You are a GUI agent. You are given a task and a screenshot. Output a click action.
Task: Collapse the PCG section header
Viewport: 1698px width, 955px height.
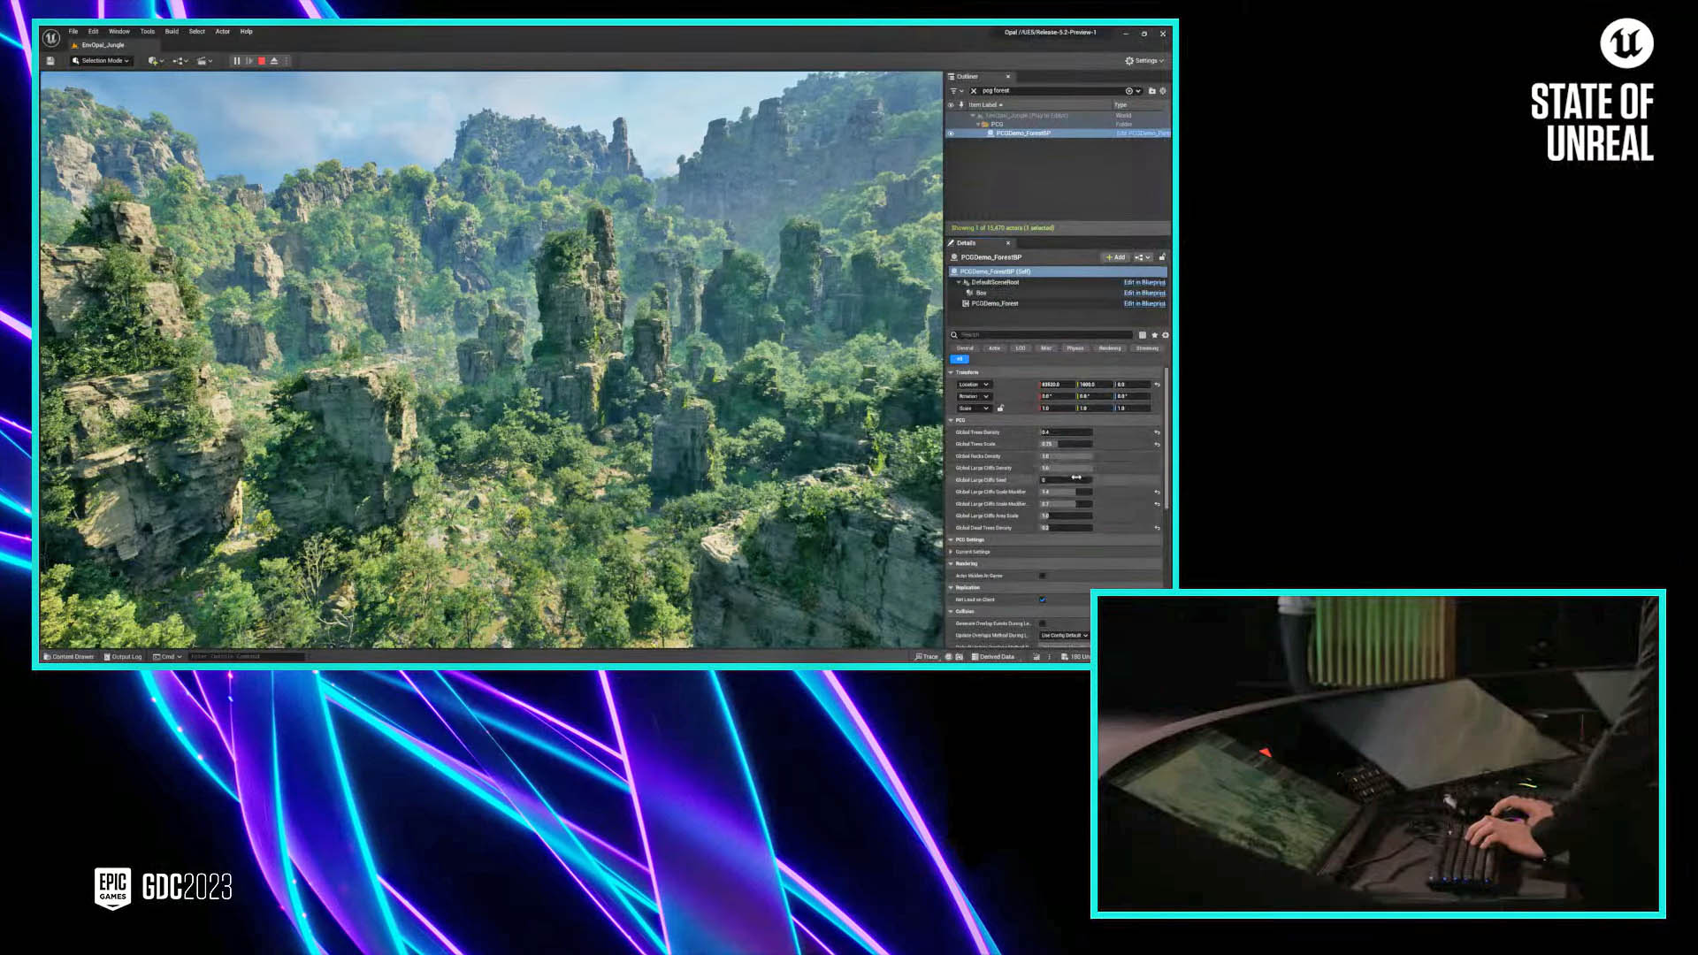point(951,420)
